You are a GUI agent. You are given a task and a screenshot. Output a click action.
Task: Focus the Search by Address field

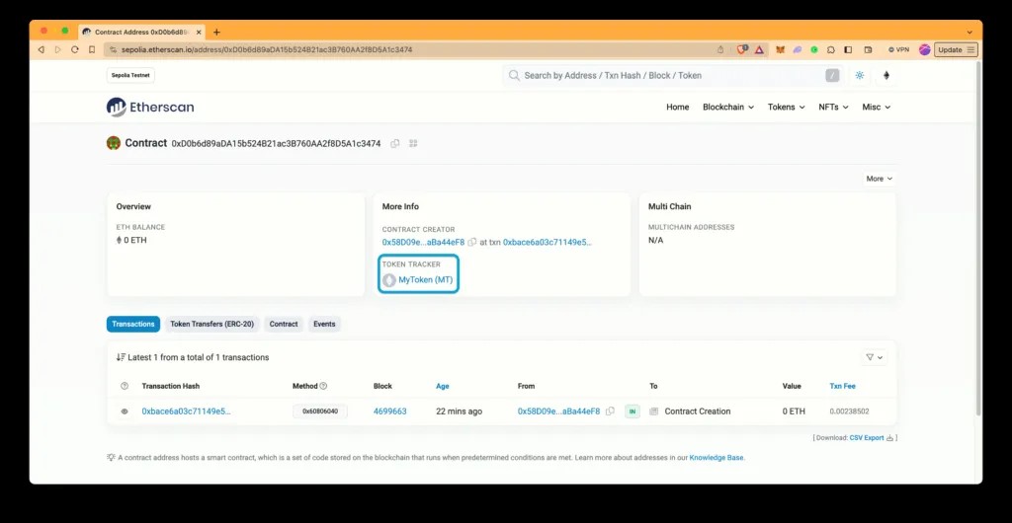pyautogui.click(x=671, y=75)
